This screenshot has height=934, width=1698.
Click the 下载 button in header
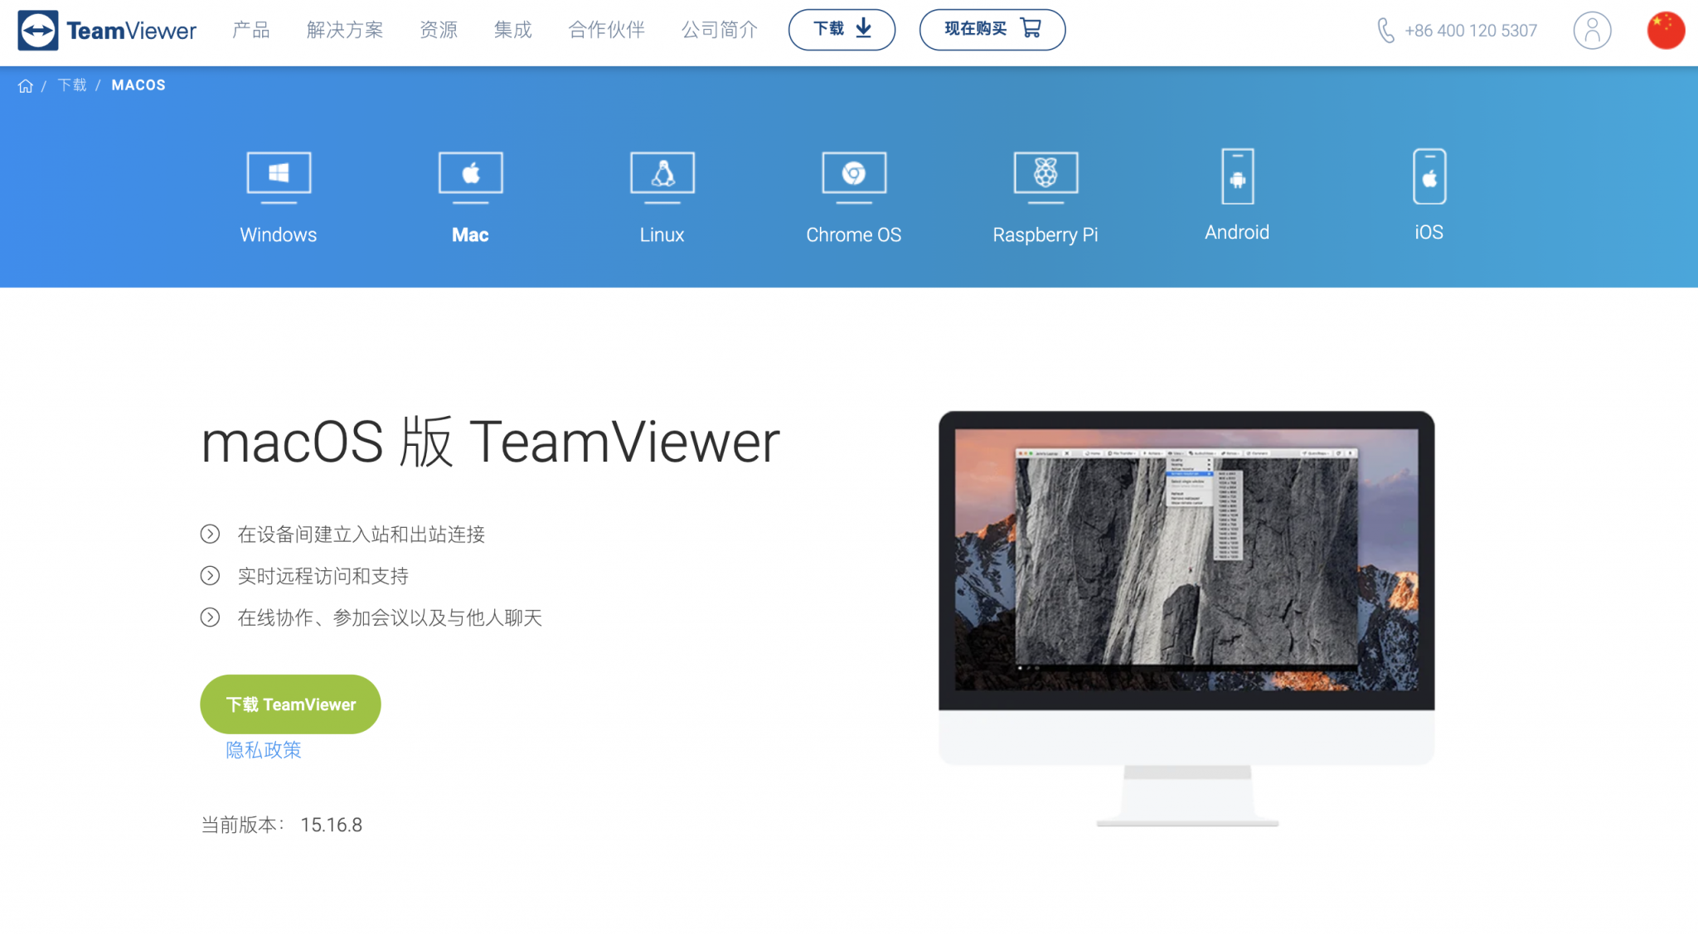click(x=842, y=30)
